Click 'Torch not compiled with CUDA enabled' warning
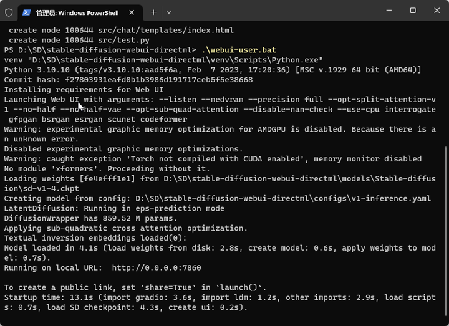Image resolution: width=449 pixels, height=326 pixels. pos(215,159)
